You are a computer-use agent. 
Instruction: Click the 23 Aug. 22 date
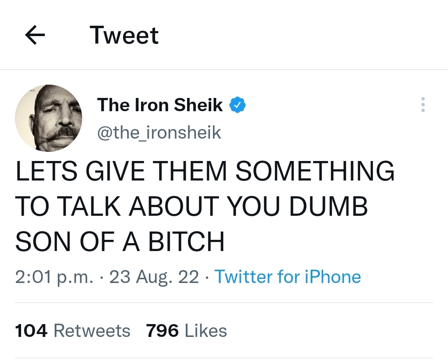[154, 277]
